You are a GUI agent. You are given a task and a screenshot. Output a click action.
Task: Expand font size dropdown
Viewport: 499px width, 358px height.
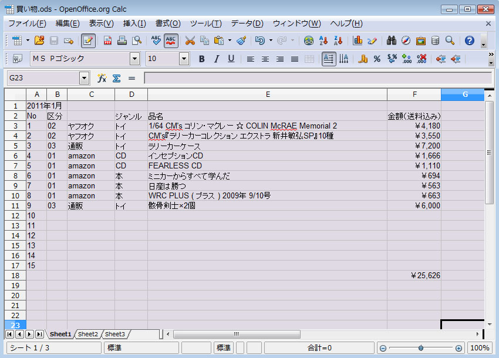click(x=184, y=59)
